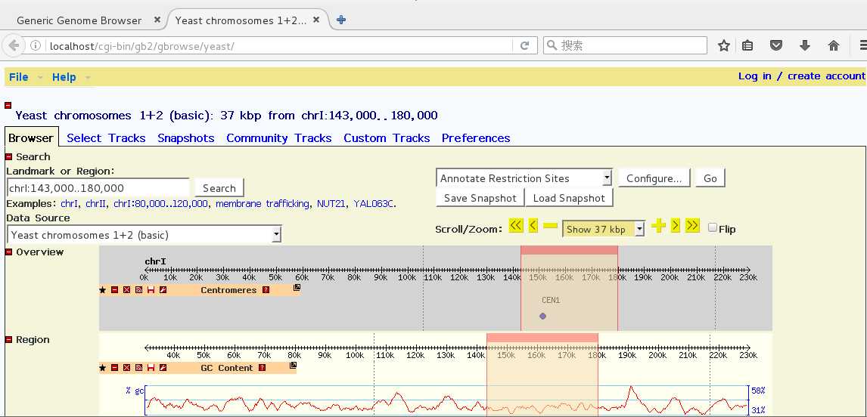The height and width of the screenshot is (417, 867).
Task: Zoom in with the yellow plus icon
Action: pos(658,226)
